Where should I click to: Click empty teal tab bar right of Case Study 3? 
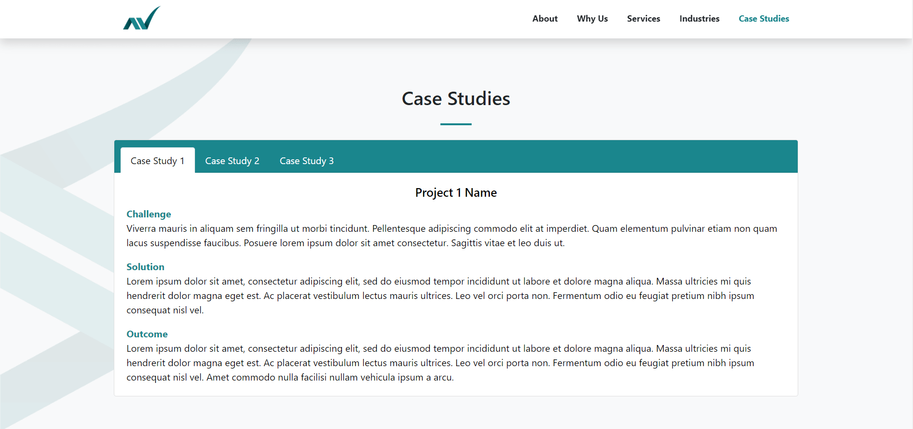[x=567, y=157]
